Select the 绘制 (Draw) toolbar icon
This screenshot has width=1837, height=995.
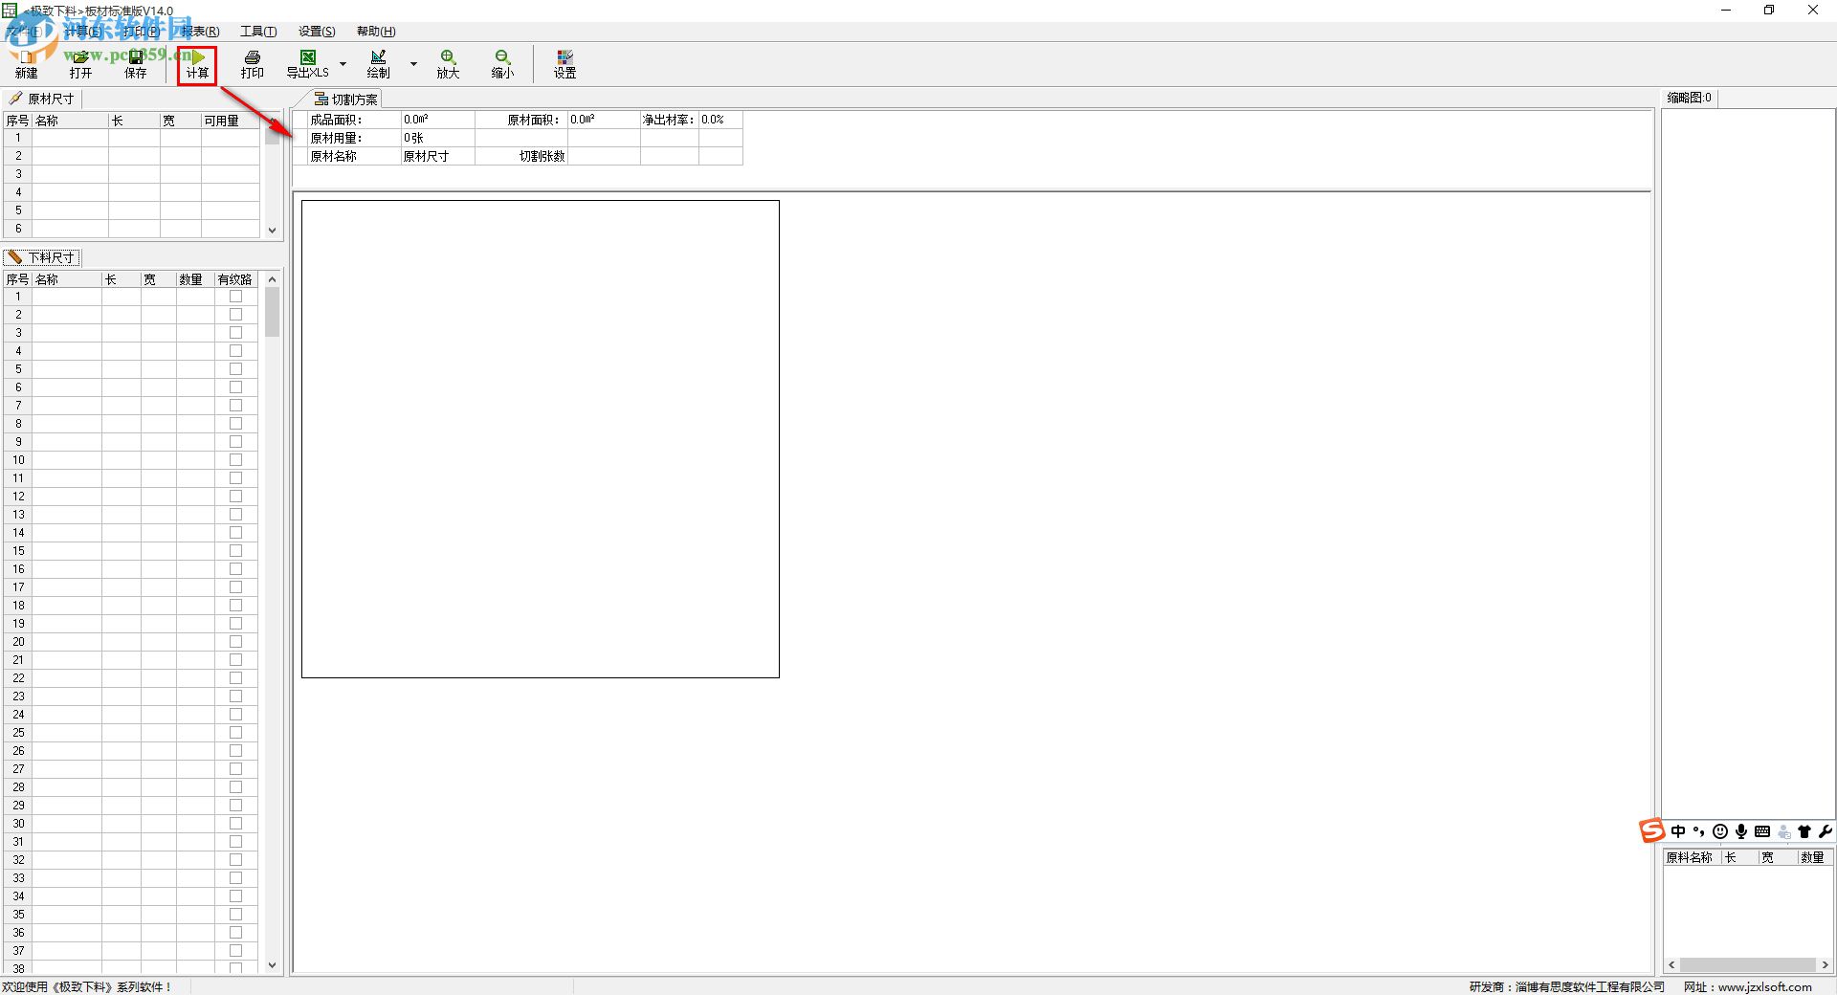click(x=379, y=64)
